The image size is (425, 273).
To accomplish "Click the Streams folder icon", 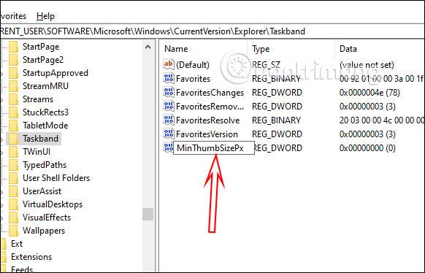I will coord(13,99).
